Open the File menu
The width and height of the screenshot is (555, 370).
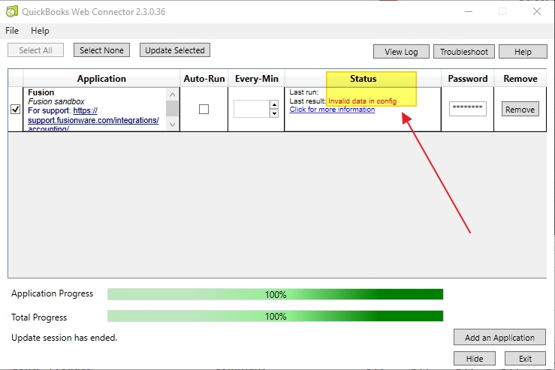(x=12, y=31)
